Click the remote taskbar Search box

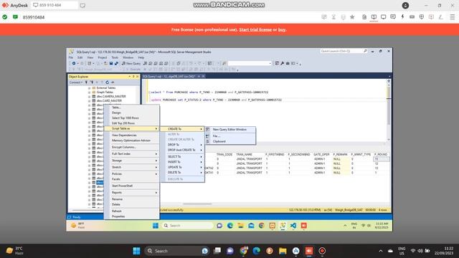[188, 226]
